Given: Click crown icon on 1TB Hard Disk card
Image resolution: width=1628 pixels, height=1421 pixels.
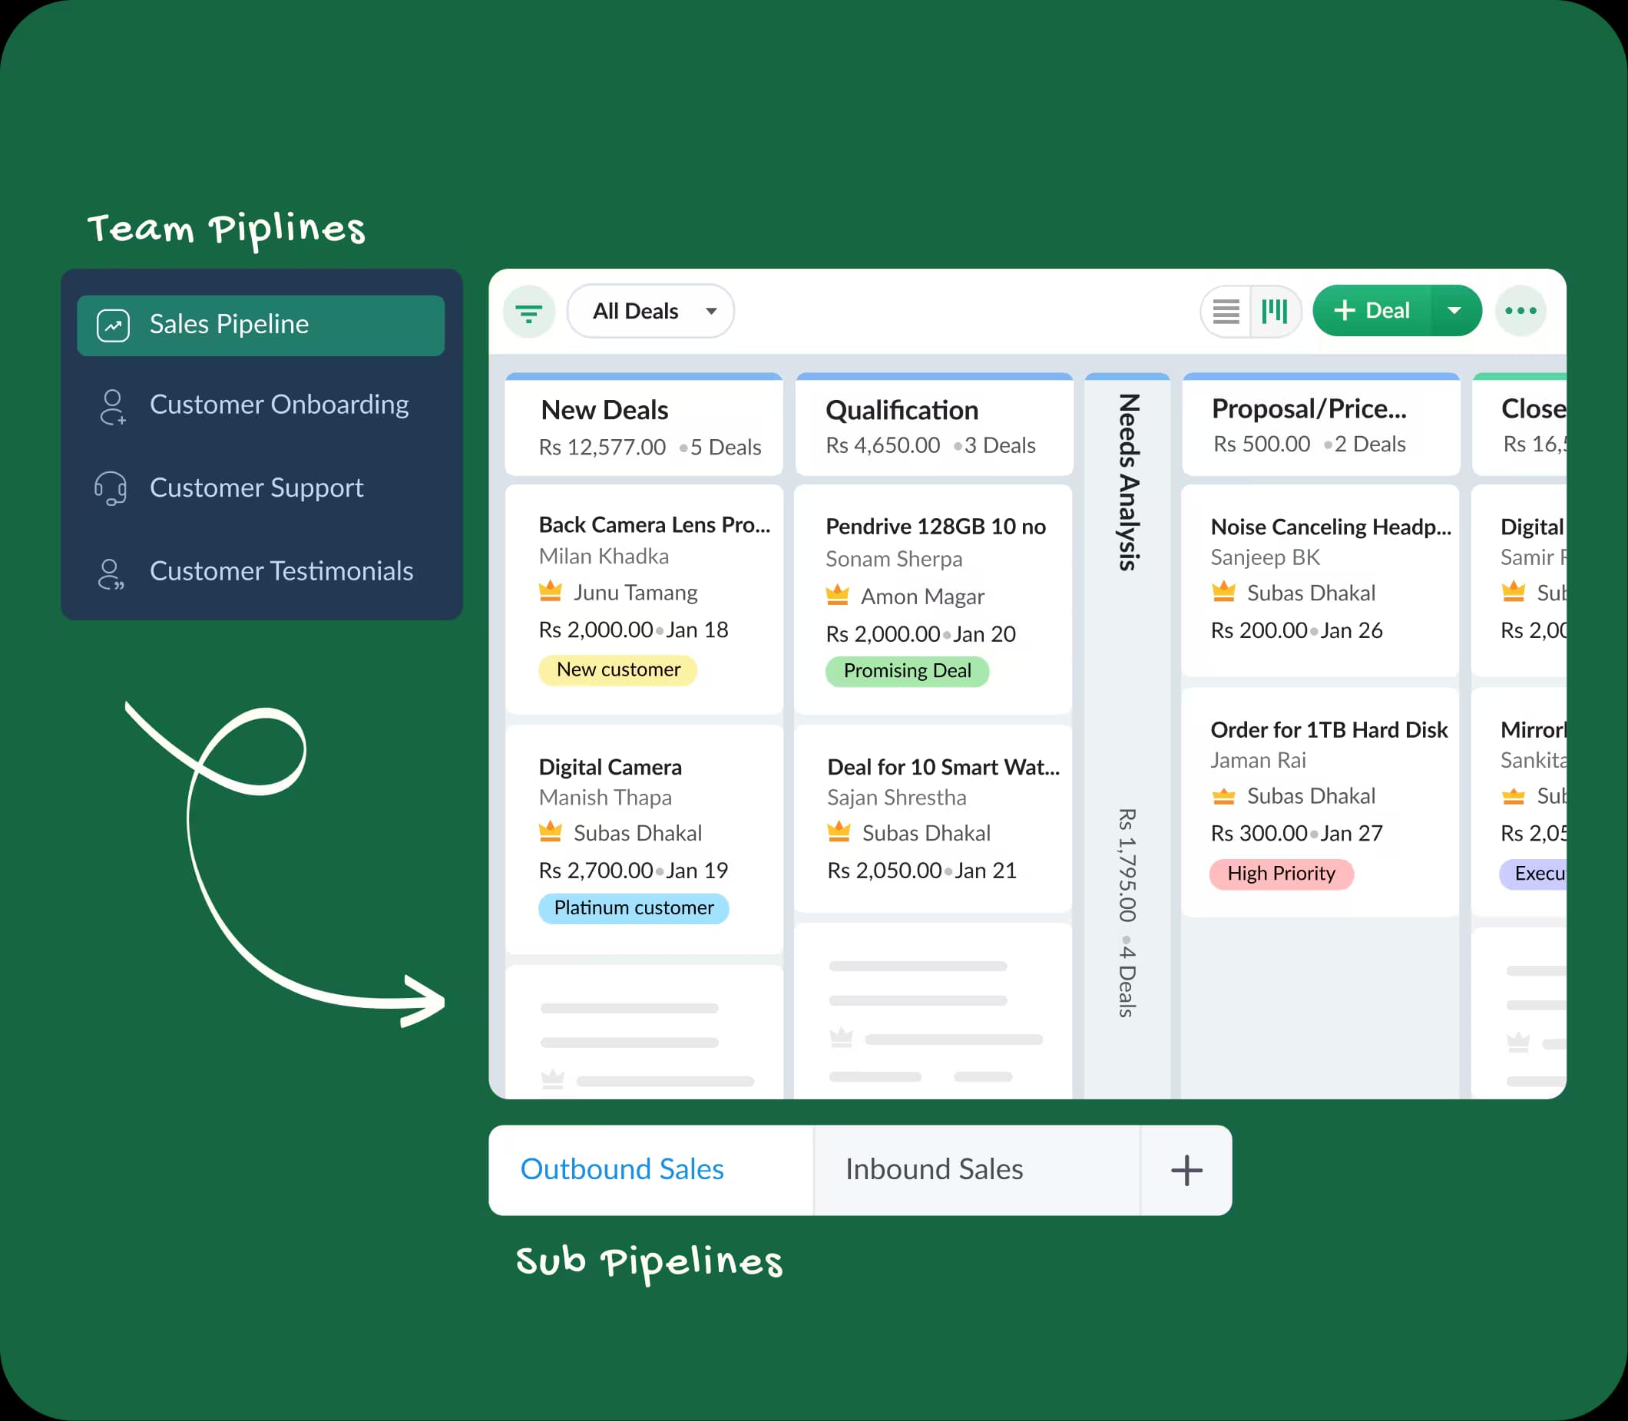Looking at the screenshot, I should [1223, 795].
